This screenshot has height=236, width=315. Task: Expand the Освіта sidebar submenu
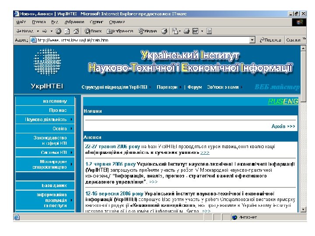tap(45, 128)
